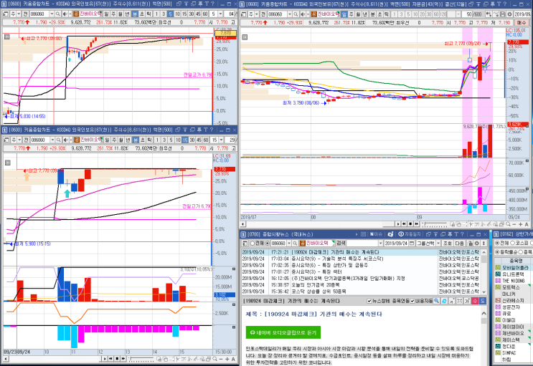Click the 매수 buy button in right chart
Viewport: 533px width, 366px height.
point(521,22)
